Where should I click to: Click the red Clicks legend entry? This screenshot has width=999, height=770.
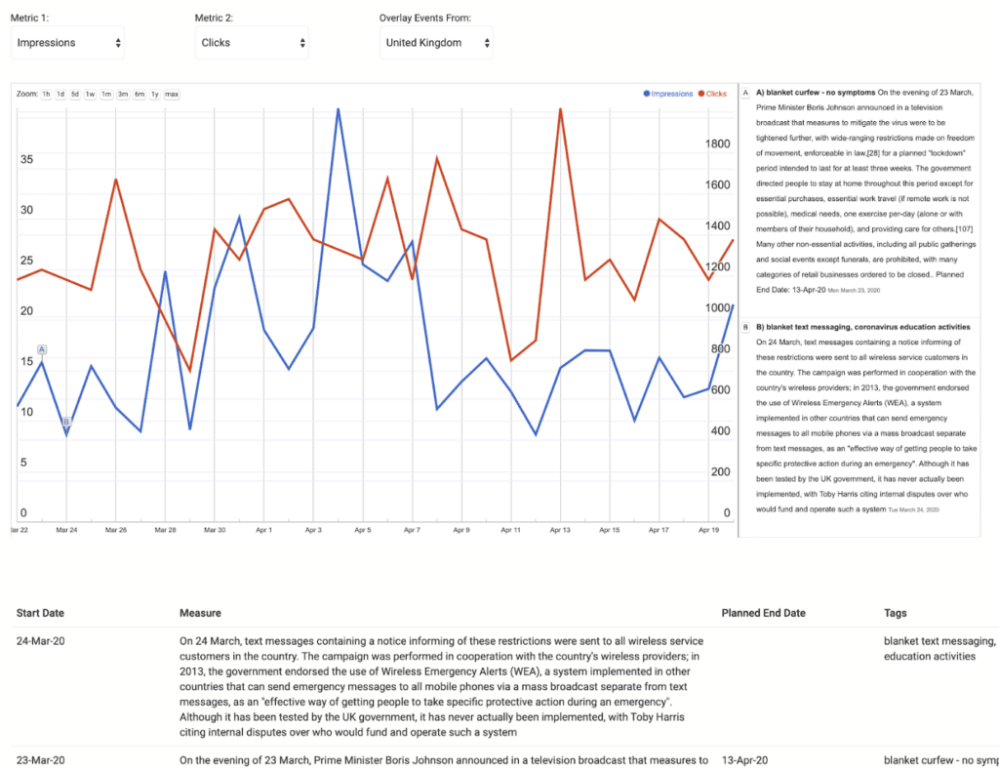pos(712,94)
